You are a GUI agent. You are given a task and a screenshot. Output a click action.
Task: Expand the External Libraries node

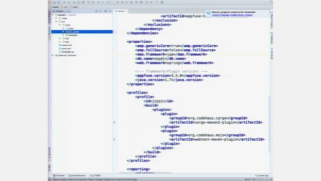53,55
